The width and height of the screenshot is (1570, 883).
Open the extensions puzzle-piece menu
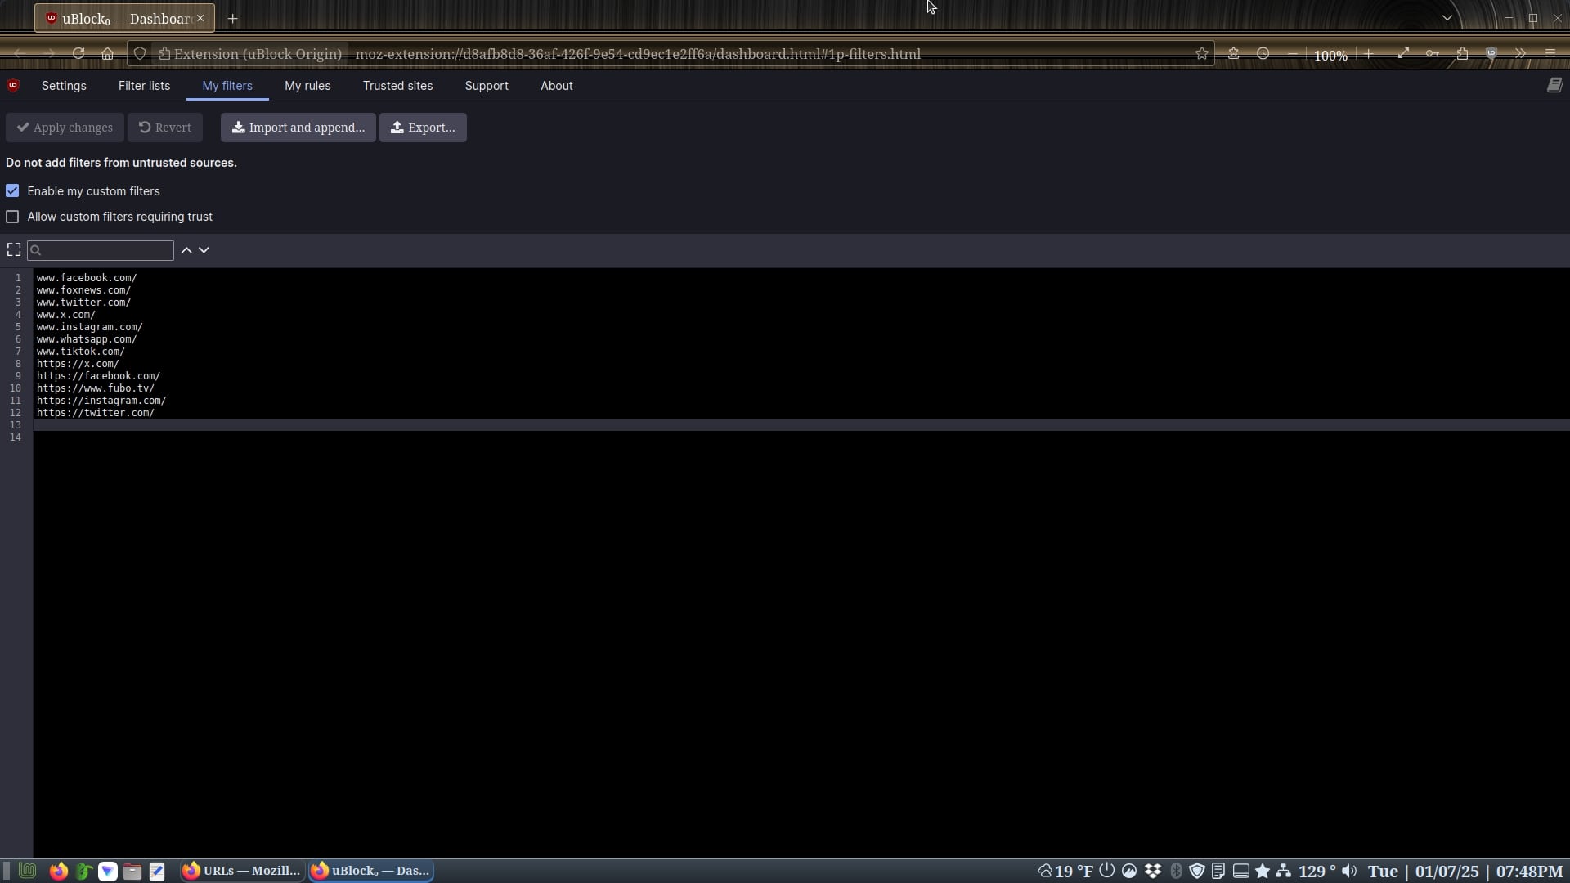pyautogui.click(x=1462, y=54)
